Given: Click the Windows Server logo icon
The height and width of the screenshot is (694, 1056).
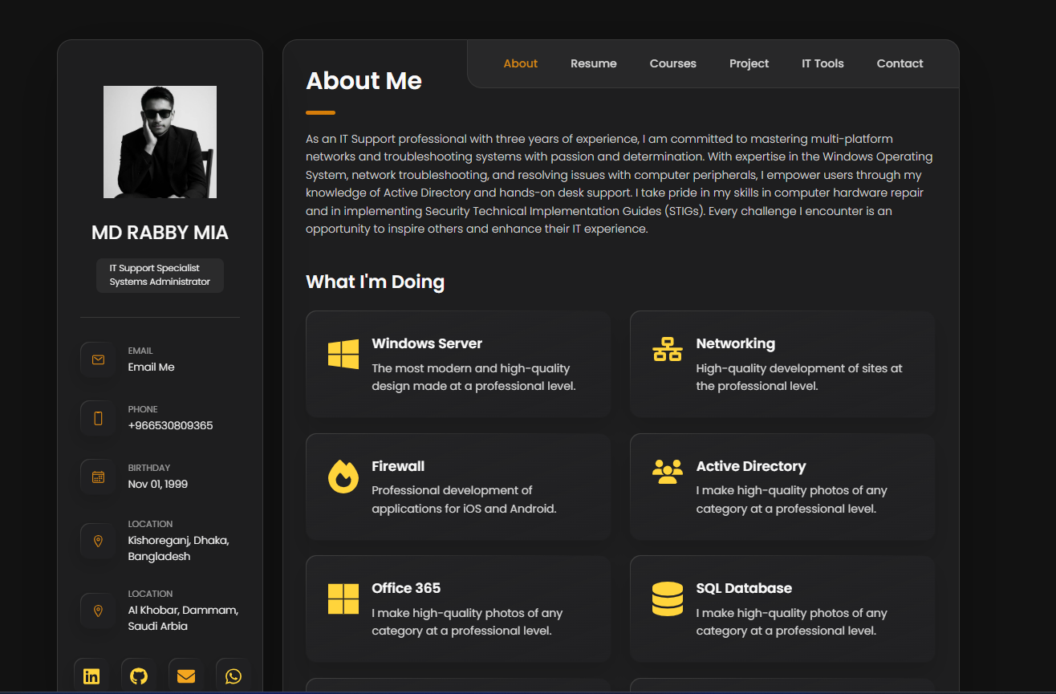Looking at the screenshot, I should click(343, 354).
